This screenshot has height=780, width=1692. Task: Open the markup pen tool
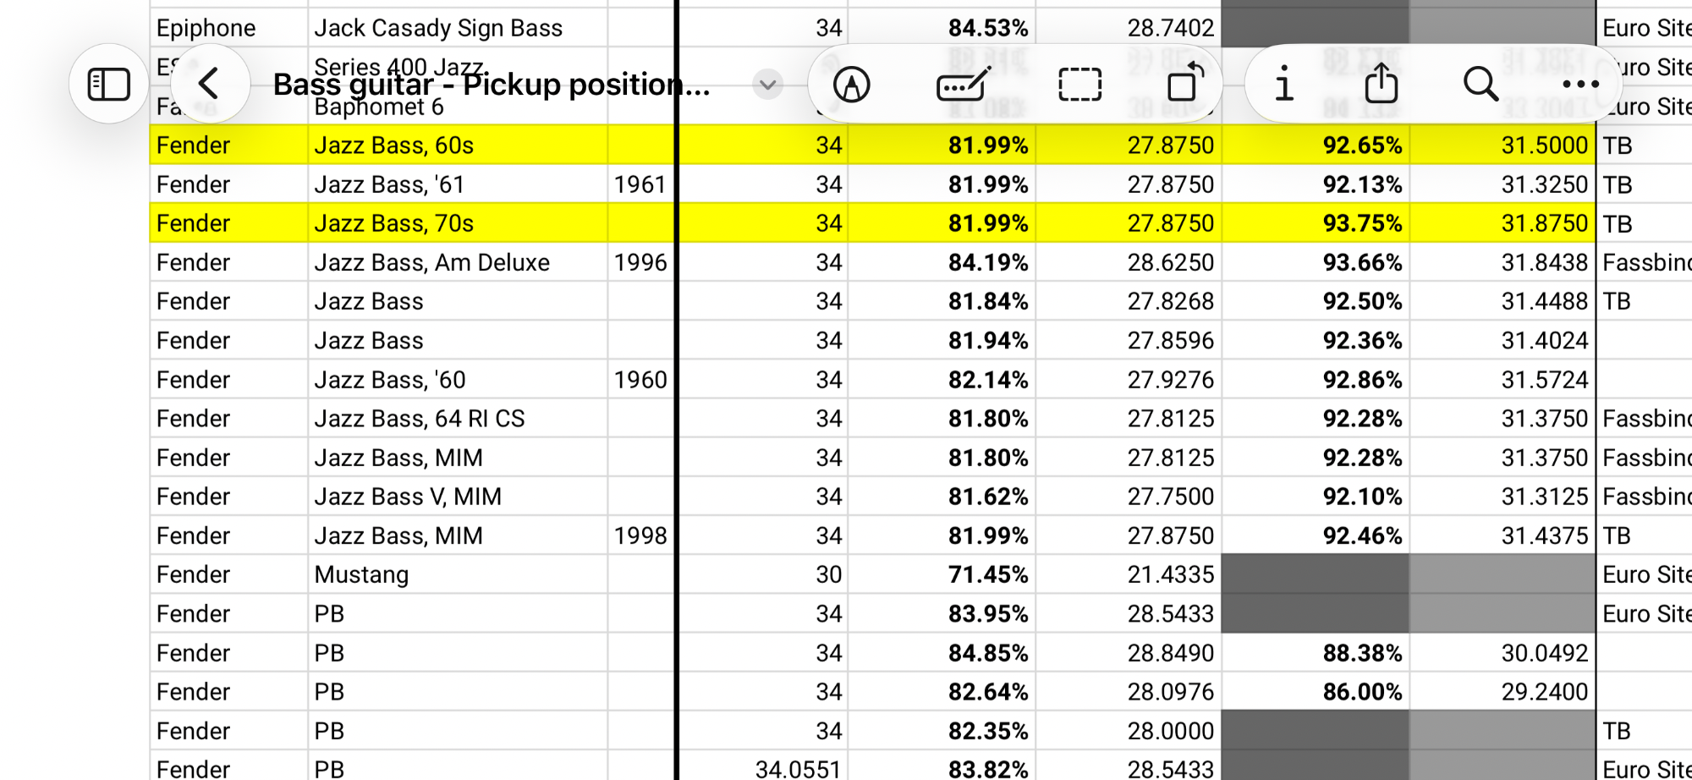(852, 85)
